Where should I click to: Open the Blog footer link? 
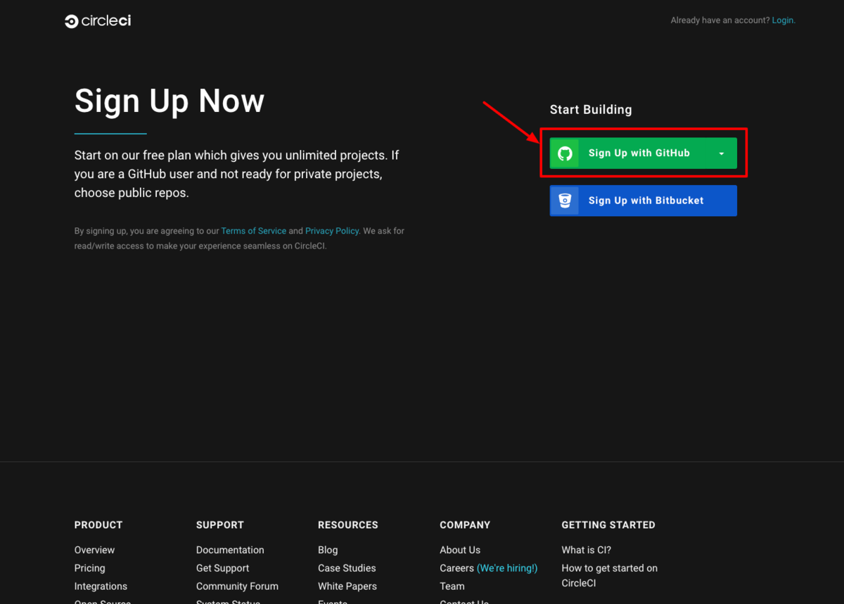tap(328, 550)
